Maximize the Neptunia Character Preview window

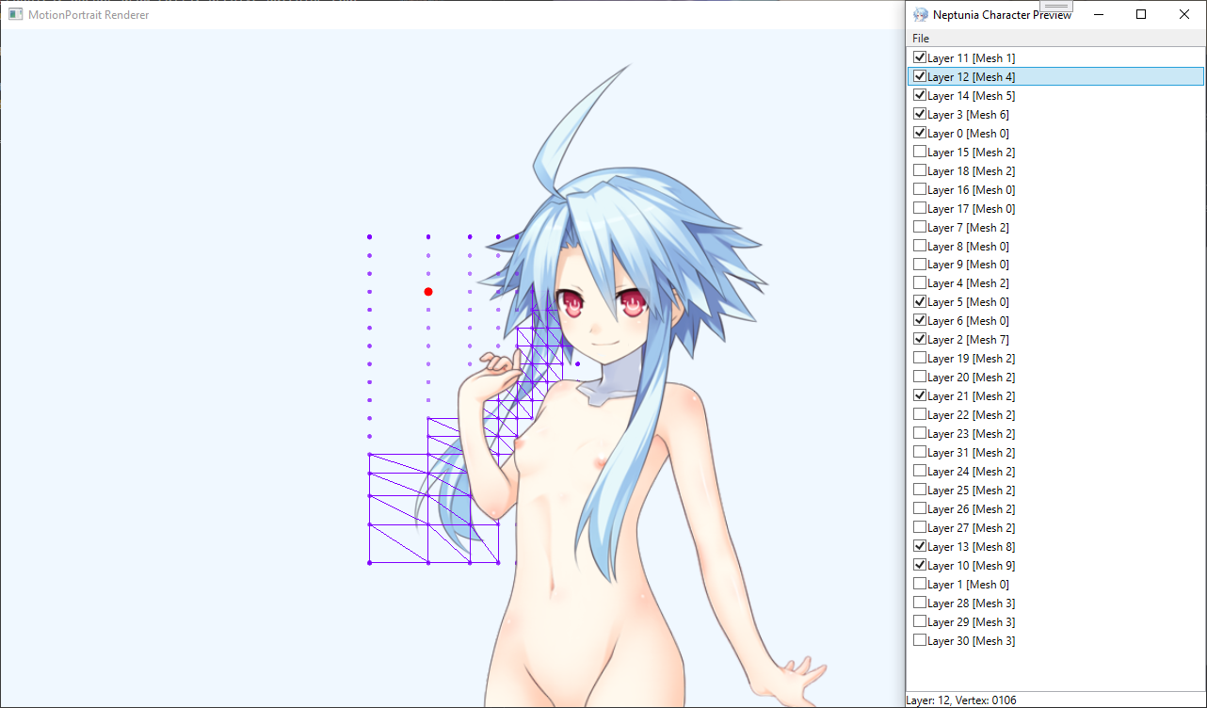[x=1141, y=14]
